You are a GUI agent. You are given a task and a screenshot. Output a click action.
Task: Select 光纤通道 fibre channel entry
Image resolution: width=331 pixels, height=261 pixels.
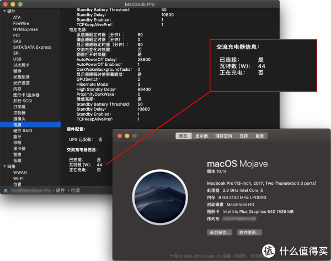click(22, 83)
